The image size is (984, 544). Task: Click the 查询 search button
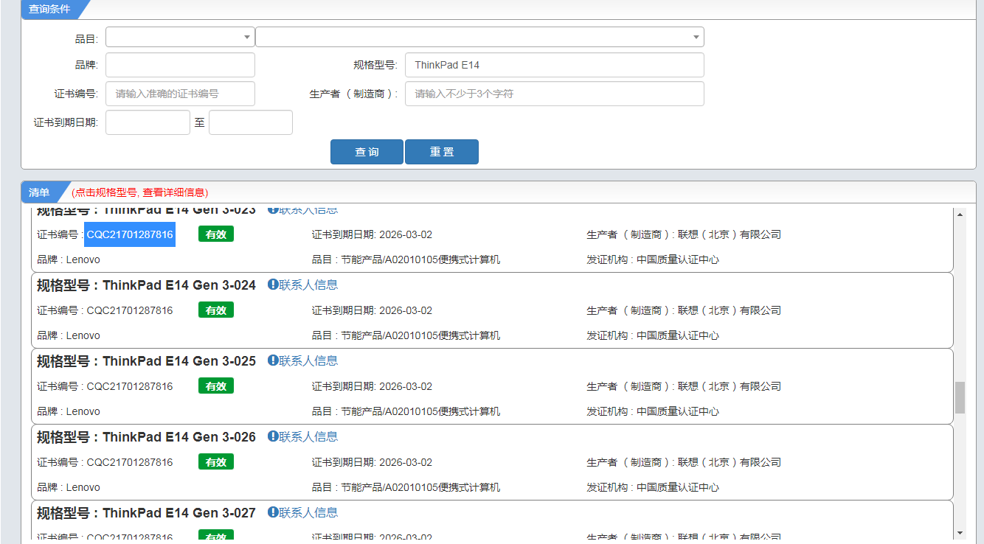367,152
